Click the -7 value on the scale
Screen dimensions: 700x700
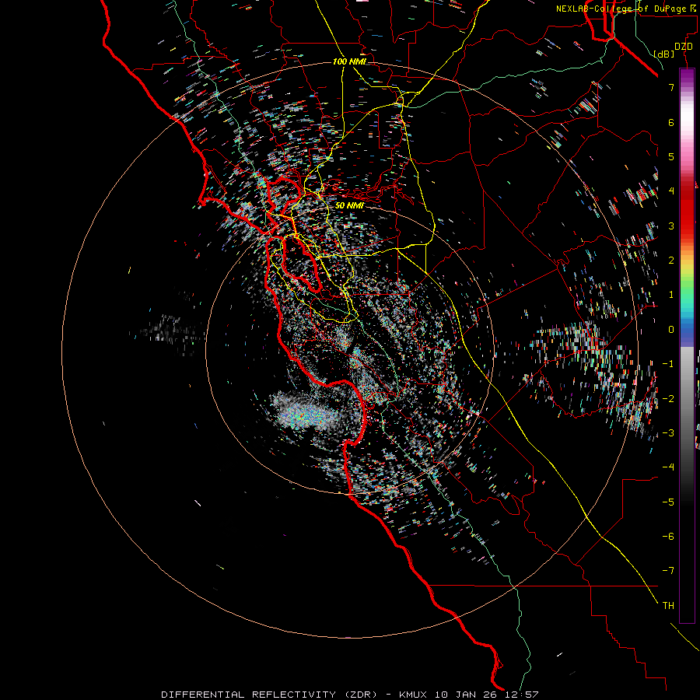click(x=668, y=571)
